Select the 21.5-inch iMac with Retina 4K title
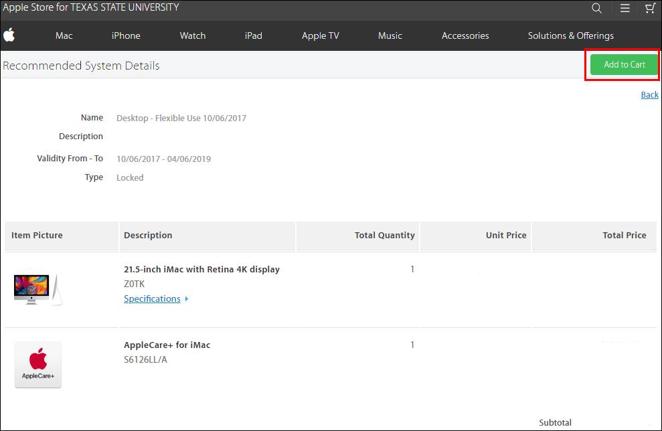Screen dimensions: 662x431 [x=201, y=269]
